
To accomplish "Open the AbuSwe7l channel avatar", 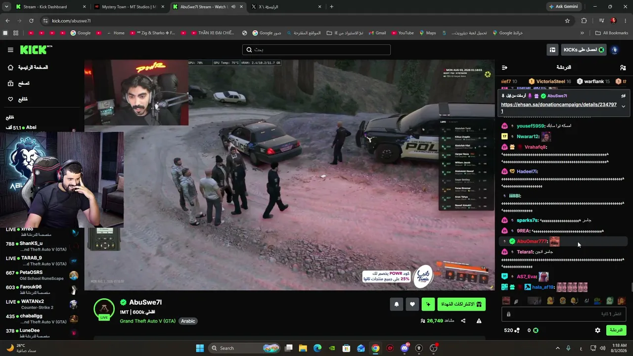I will [104, 310].
